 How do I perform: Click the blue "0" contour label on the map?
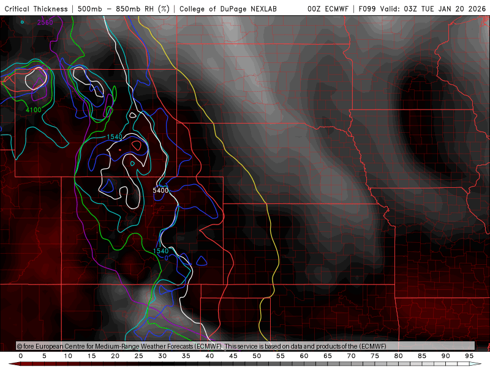(166, 258)
